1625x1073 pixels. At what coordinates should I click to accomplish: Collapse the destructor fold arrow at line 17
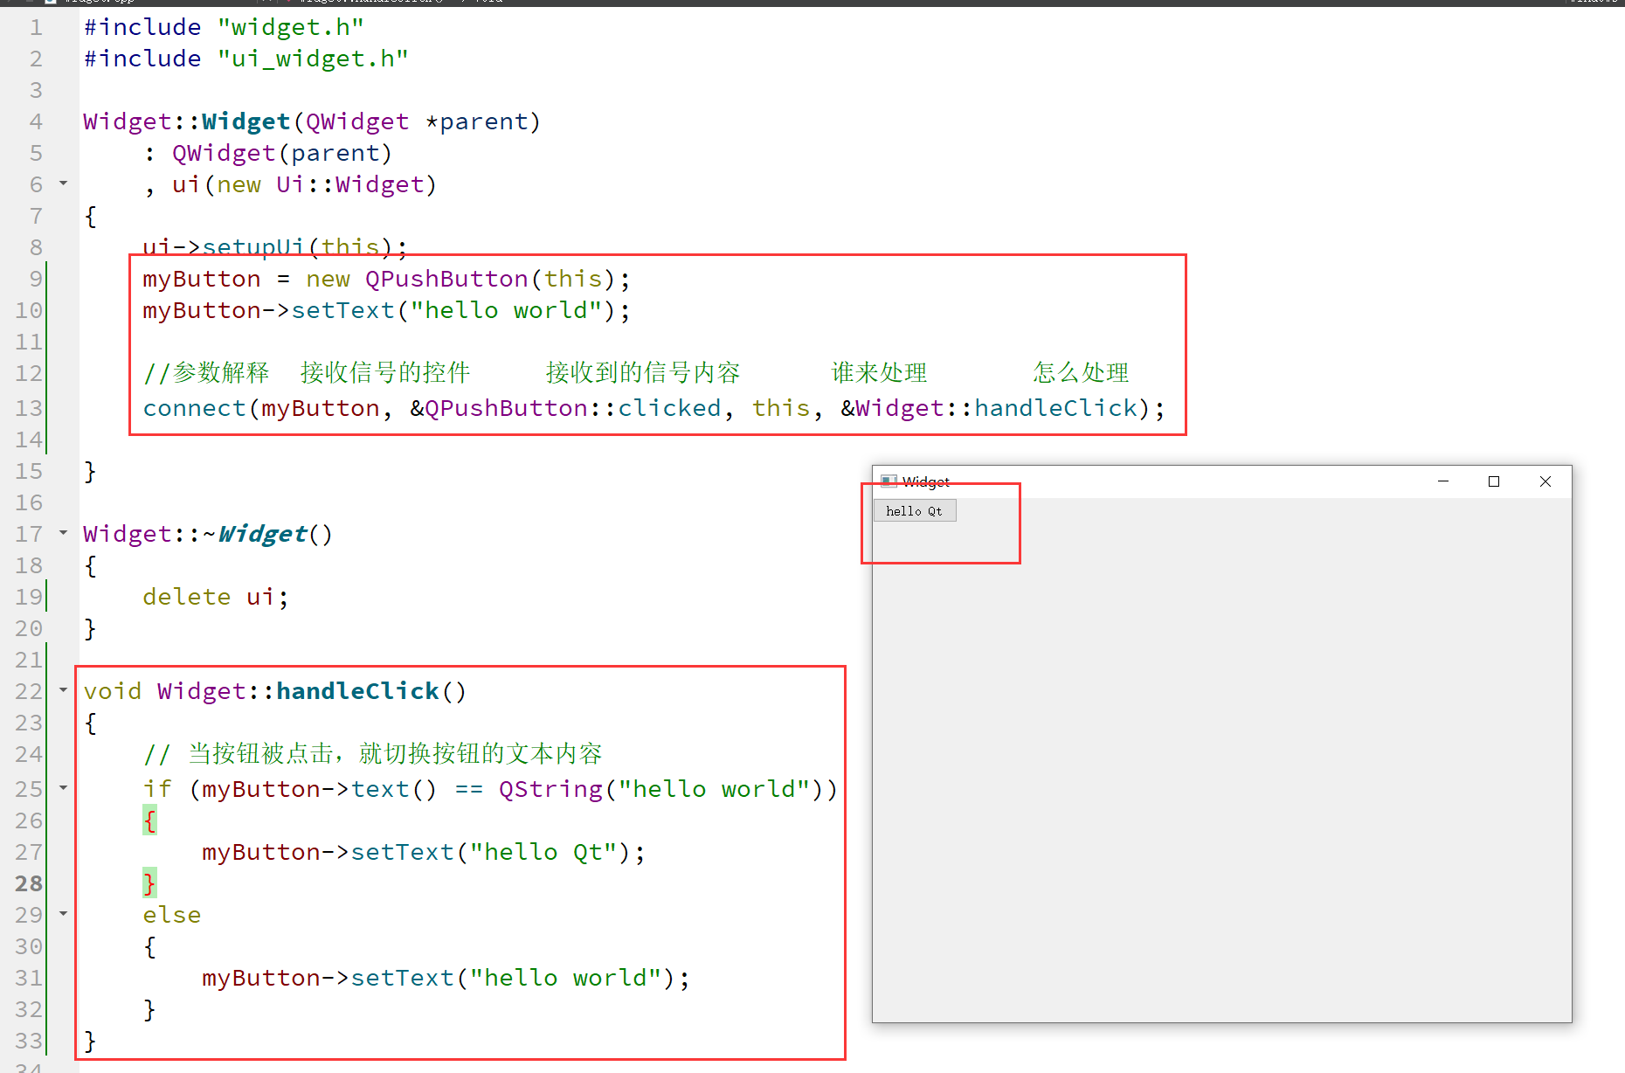[63, 533]
